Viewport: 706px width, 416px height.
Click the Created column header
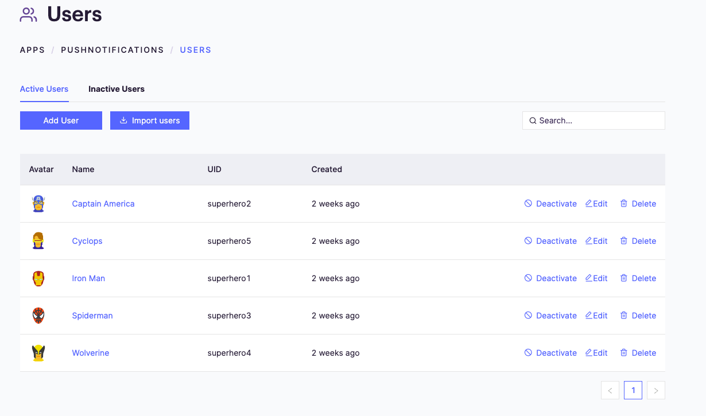pos(327,169)
